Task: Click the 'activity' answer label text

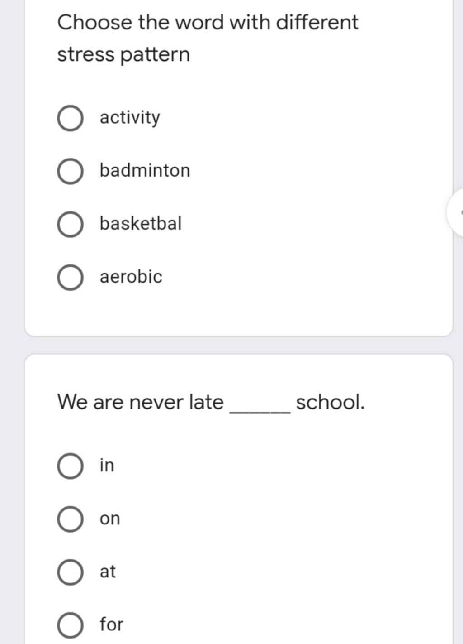Action: (130, 118)
